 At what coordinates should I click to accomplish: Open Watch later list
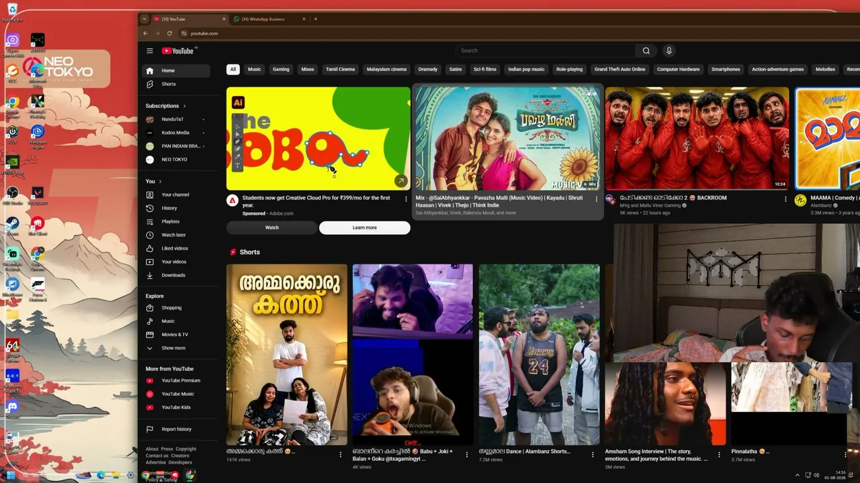click(x=176, y=235)
